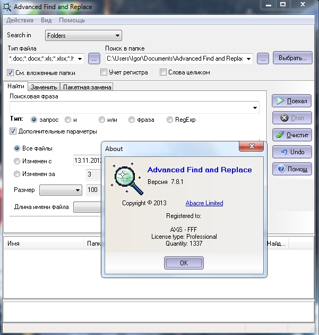Switch to the Заменить tab
The height and width of the screenshot is (335, 319).
(44, 87)
